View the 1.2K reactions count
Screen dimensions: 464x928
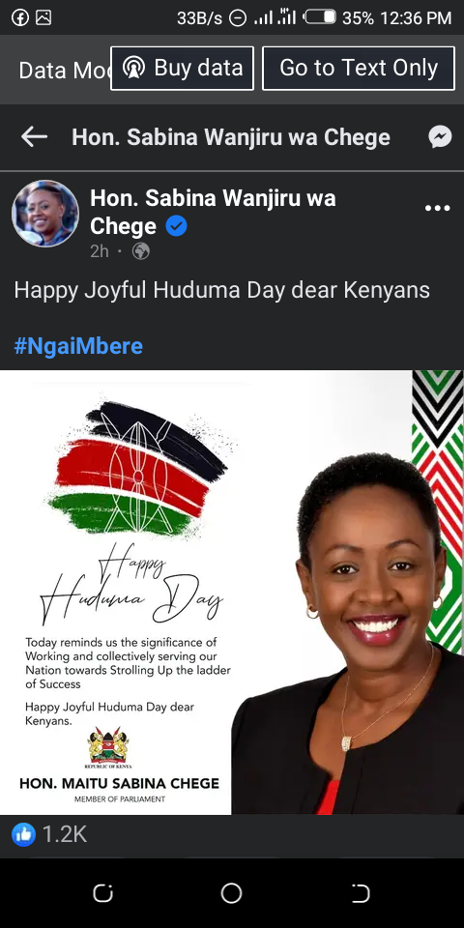65,834
